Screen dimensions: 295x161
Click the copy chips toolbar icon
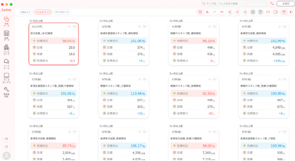237,12
